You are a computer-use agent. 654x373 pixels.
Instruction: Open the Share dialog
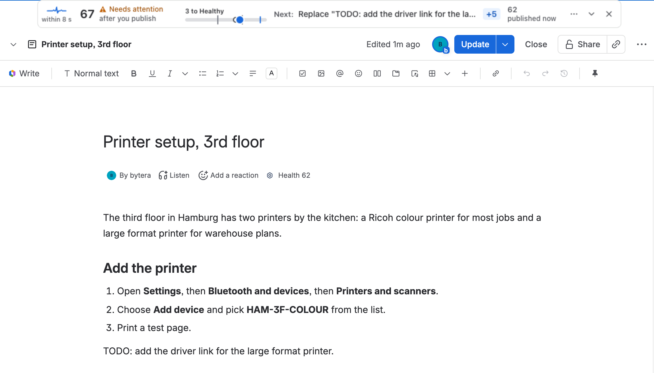(583, 44)
